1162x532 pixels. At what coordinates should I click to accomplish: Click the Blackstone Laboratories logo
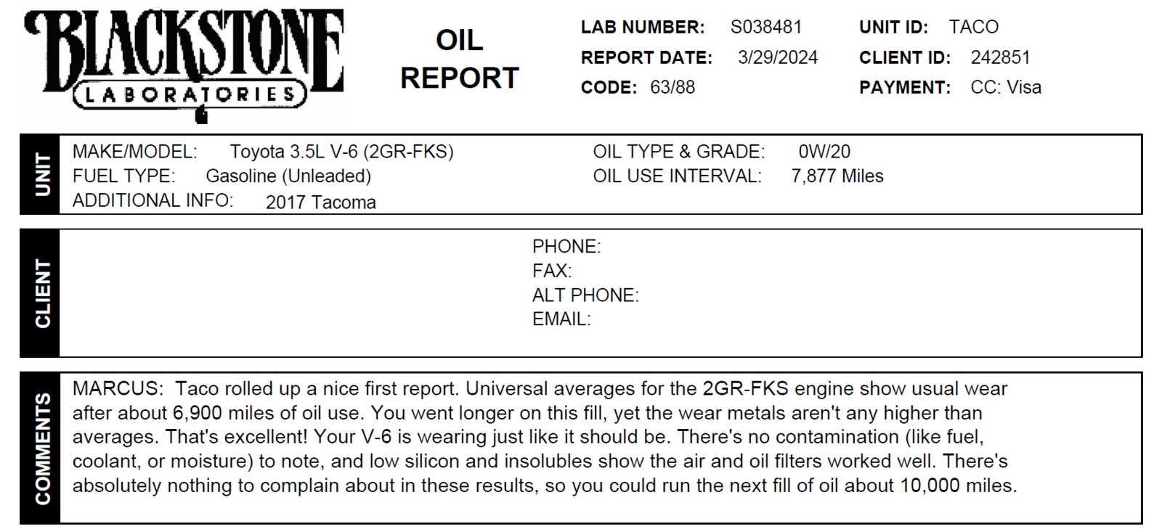tap(184, 64)
